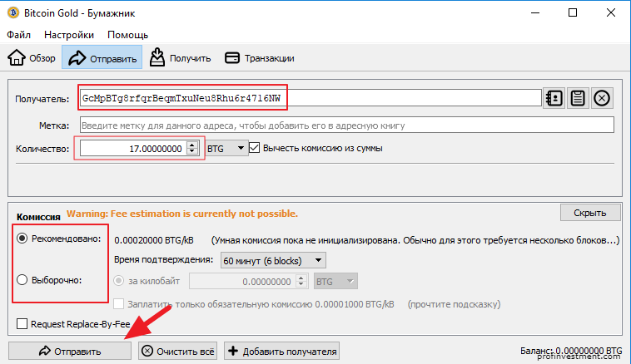Paste address from clipboard icon
This screenshot has height=364, width=631.
tap(578, 98)
